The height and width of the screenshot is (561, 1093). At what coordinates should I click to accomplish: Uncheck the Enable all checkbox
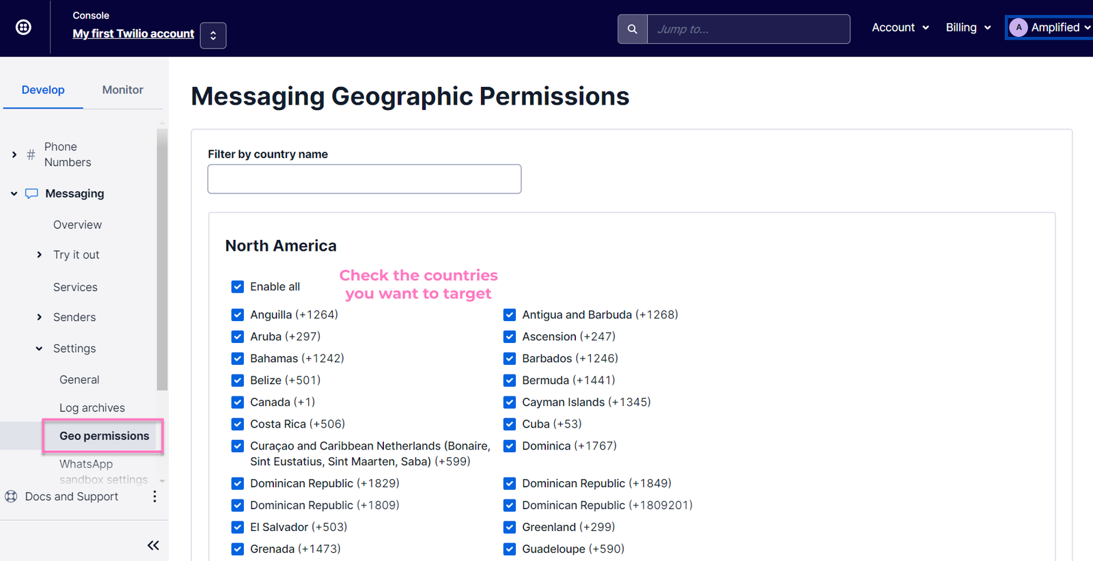click(238, 286)
